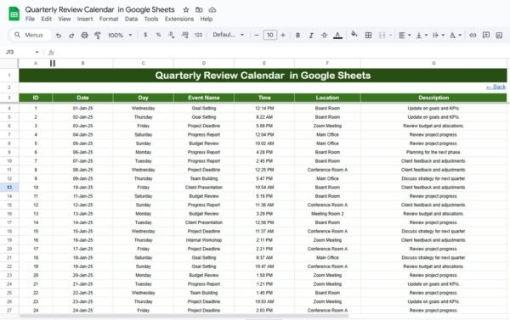This screenshot has width=510, height=320.
Task: Click the move to folder icon
Action: 199,9
